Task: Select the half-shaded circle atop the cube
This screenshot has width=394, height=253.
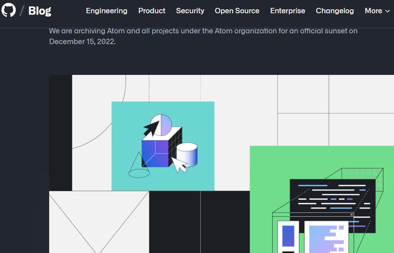Action: tap(161, 124)
